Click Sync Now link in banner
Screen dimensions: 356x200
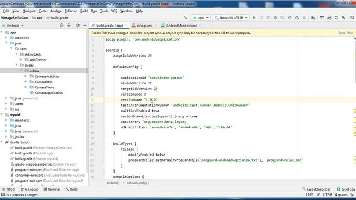(x=346, y=33)
